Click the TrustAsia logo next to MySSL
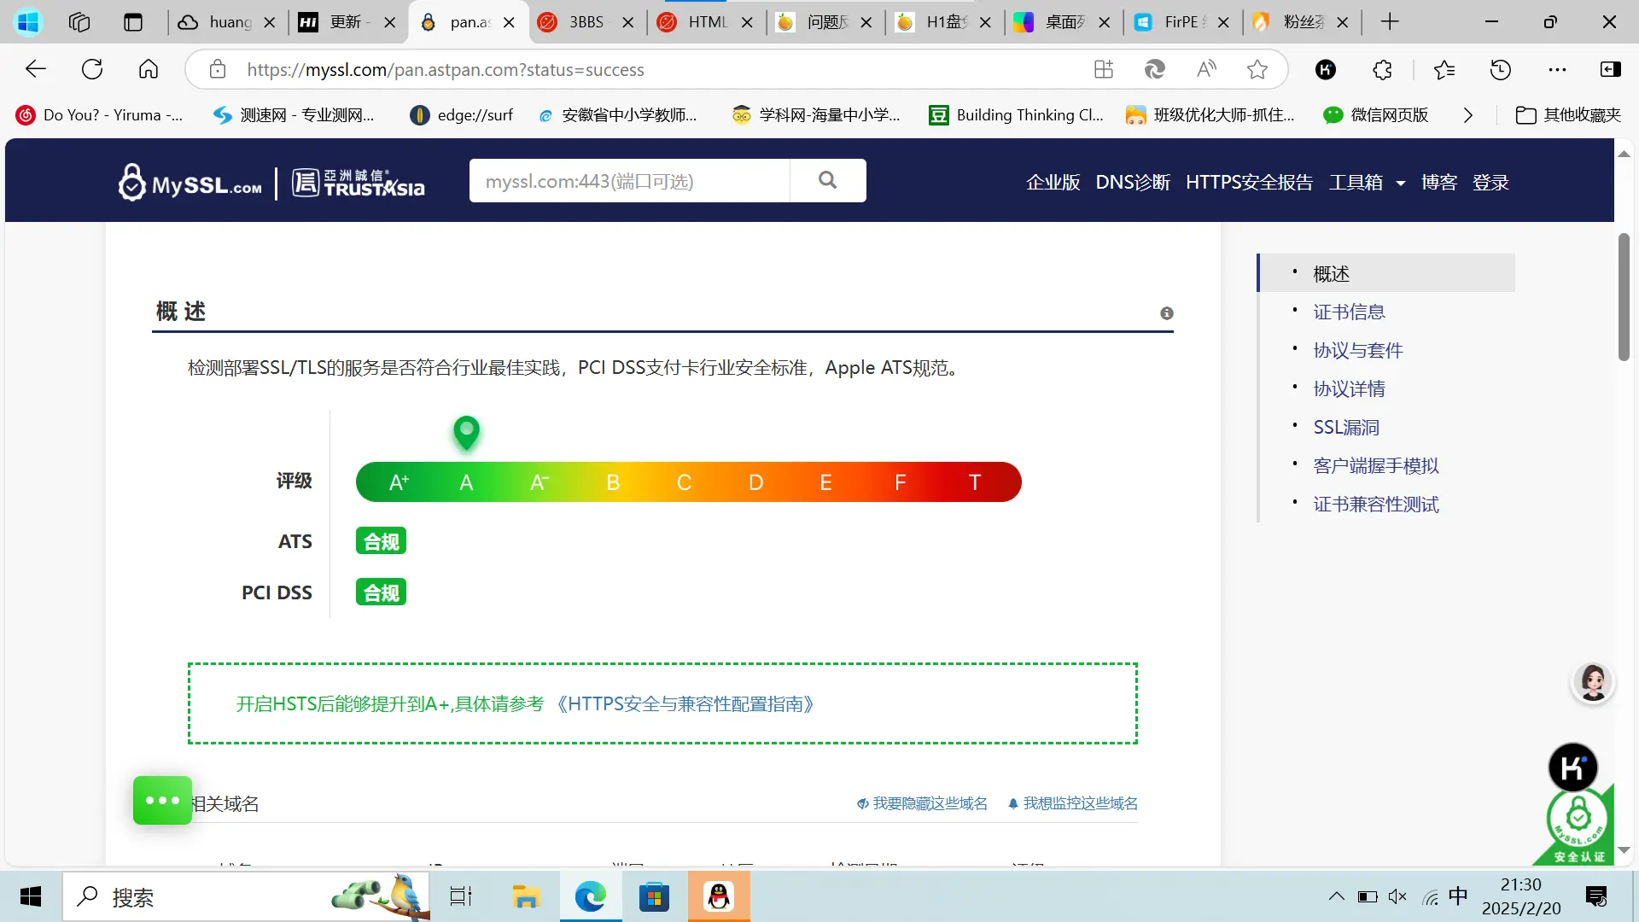Viewport: 1639px width, 922px height. click(x=358, y=182)
